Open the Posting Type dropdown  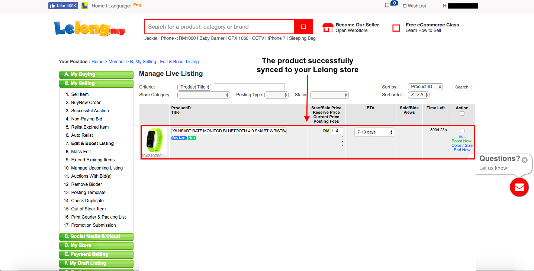click(276, 95)
